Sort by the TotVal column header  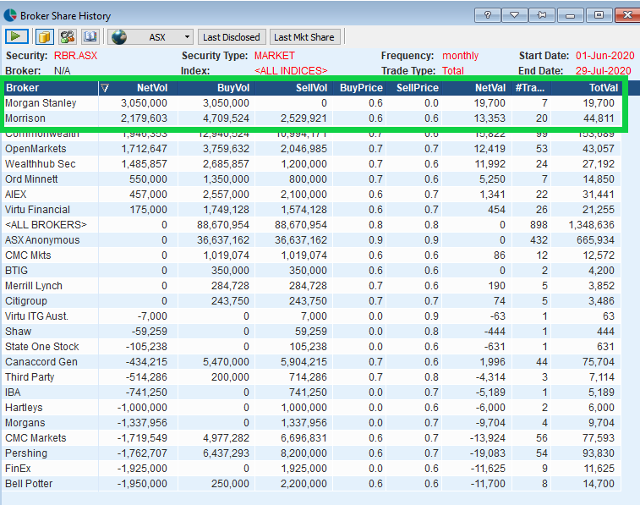click(587, 88)
